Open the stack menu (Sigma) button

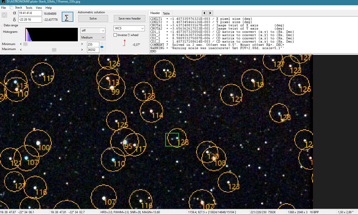point(67,17)
